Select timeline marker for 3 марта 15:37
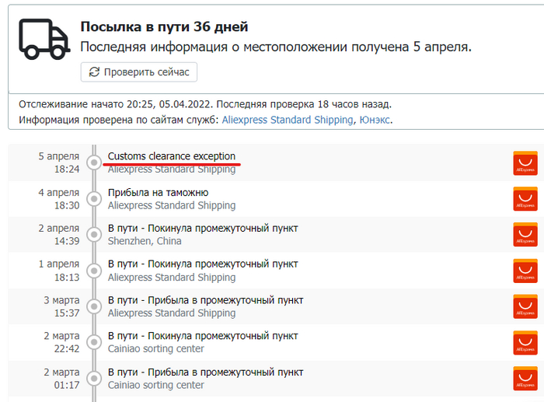The height and width of the screenshot is (402, 544). point(94,307)
